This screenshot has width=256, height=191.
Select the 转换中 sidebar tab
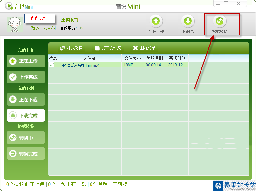(26, 138)
